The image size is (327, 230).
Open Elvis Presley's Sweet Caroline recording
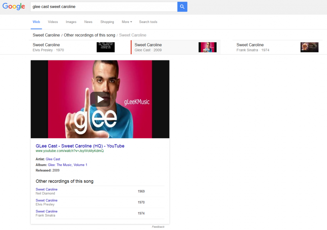tap(47, 200)
